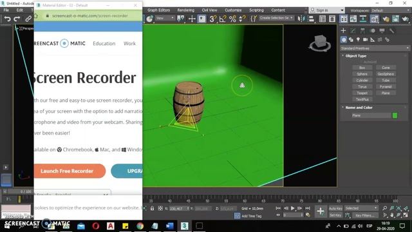Image resolution: width=412 pixels, height=232 pixels.
Task: Select the Cameras category icon
Action: pos(365,40)
